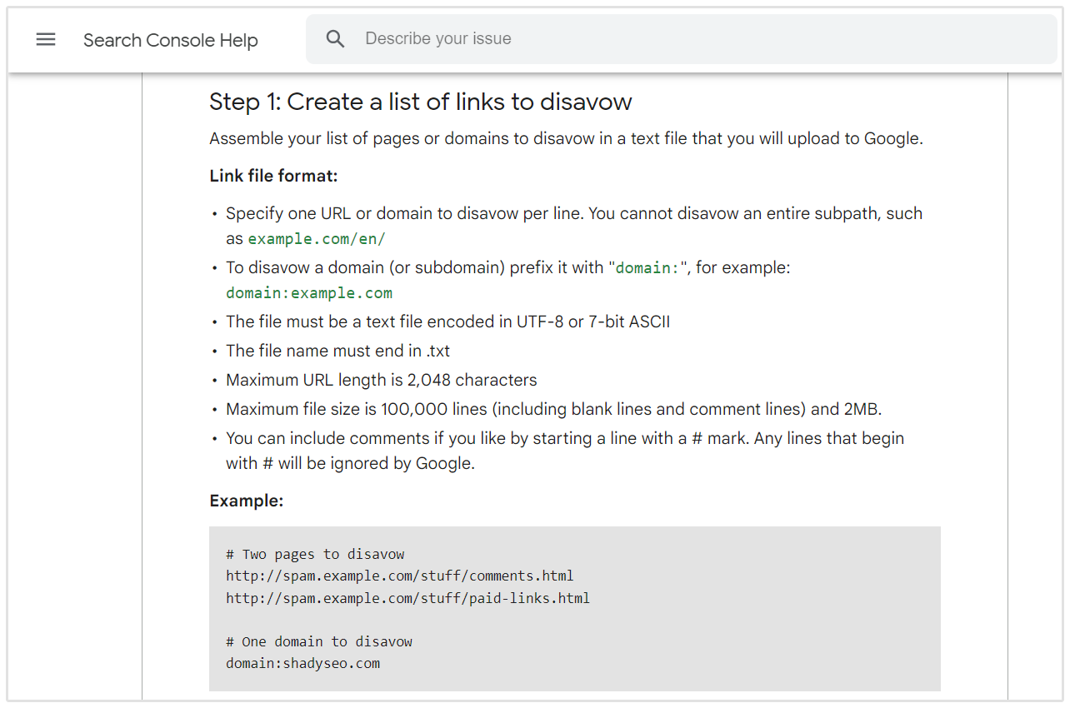Viewport: 1070px width, 708px height.
Task: Click the 'You can include comments' bullet
Action: pos(564,438)
